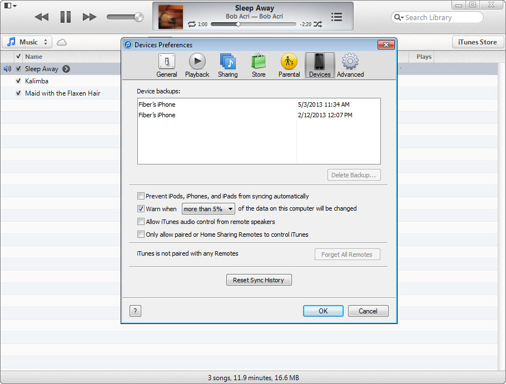Select the Devices preferences tab
Viewport: 506px width, 384px height.
click(x=320, y=66)
